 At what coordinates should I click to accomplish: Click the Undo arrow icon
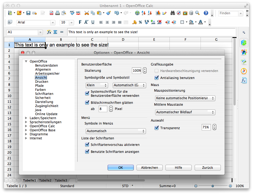click(116, 13)
